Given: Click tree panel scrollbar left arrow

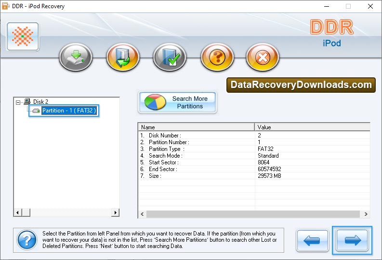Looking at the screenshot, I should pos(17,212).
